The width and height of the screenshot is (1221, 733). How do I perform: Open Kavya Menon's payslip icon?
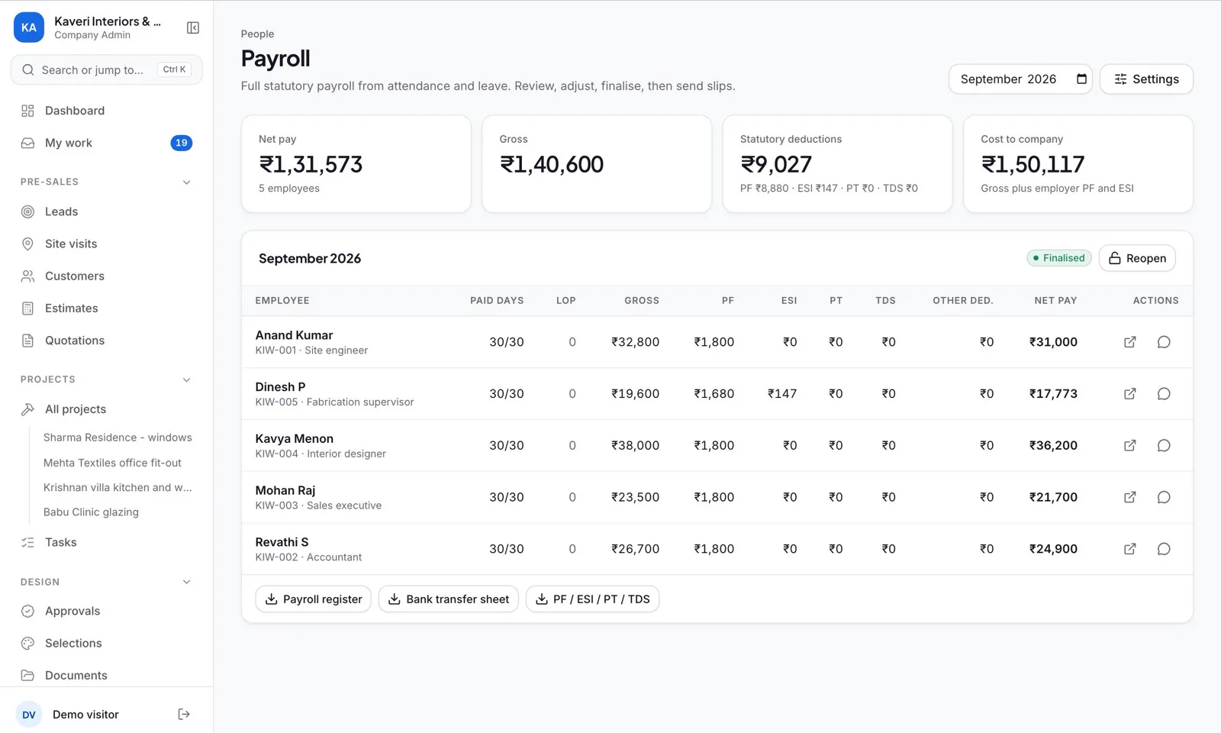pyautogui.click(x=1130, y=445)
